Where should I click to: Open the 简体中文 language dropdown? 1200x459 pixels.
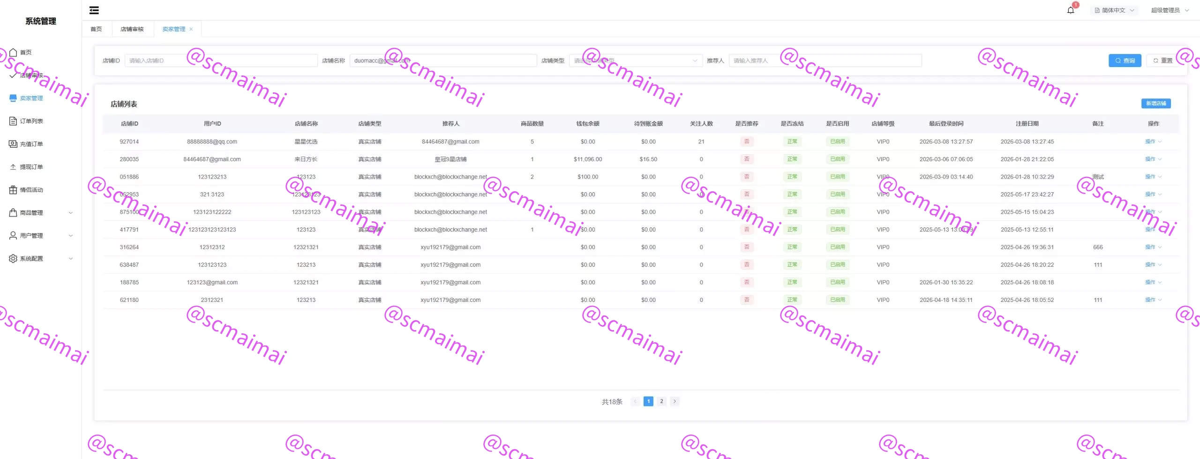click(x=1115, y=10)
